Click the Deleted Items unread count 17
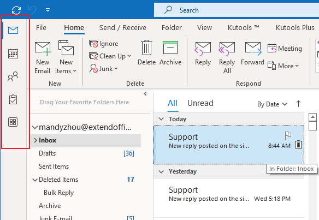Viewport: 319px width, 220px height. coord(131,180)
